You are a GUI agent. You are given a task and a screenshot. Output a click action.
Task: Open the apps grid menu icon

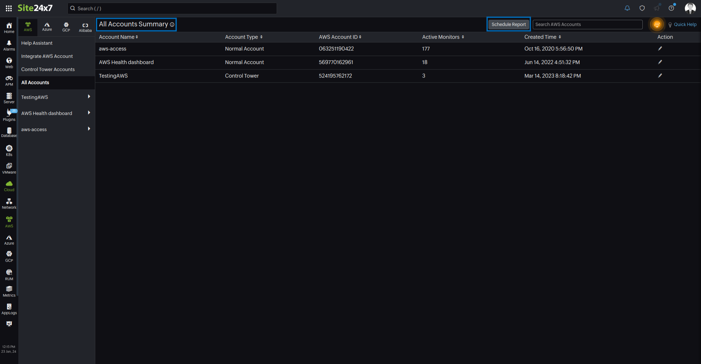click(x=9, y=8)
